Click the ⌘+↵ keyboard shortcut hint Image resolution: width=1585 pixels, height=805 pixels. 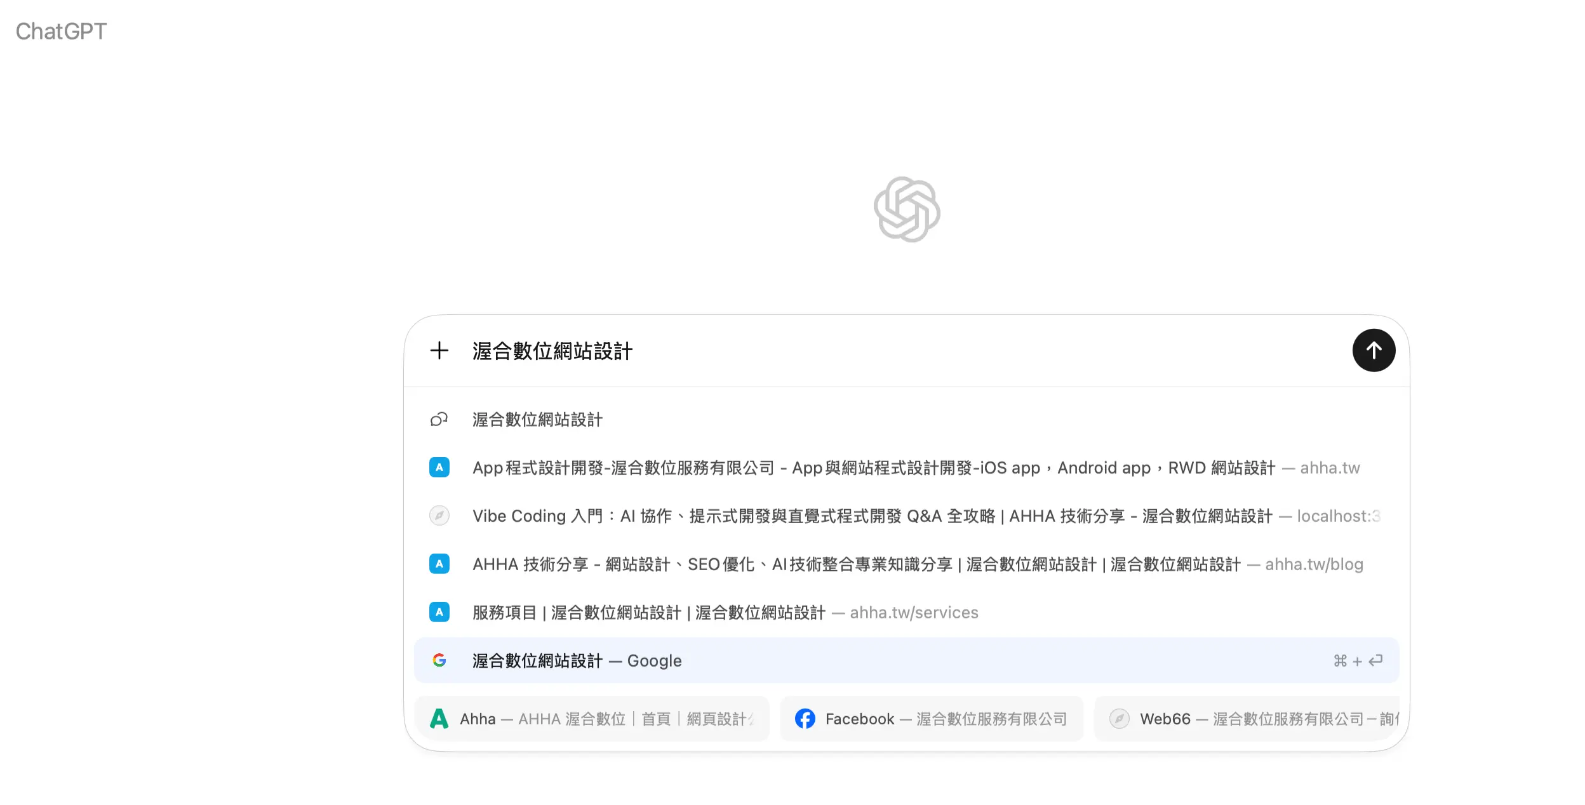pos(1358,660)
